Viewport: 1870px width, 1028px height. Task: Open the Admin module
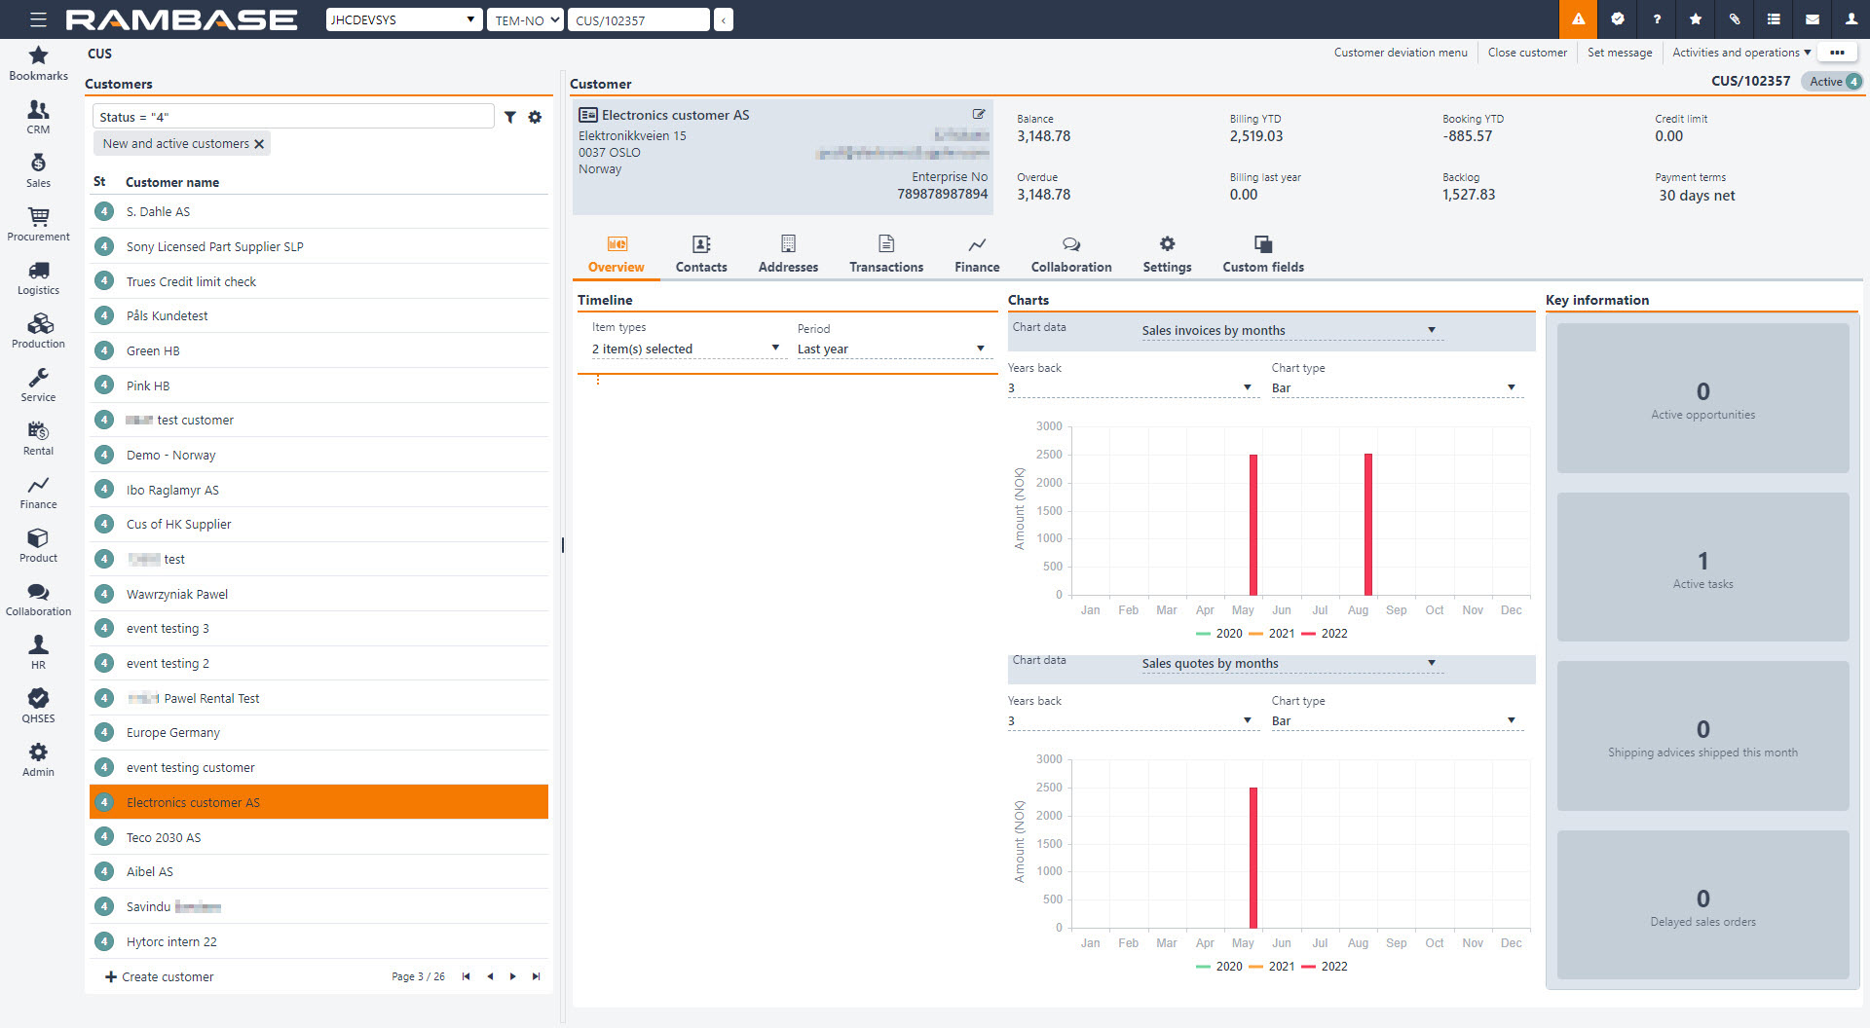(38, 759)
